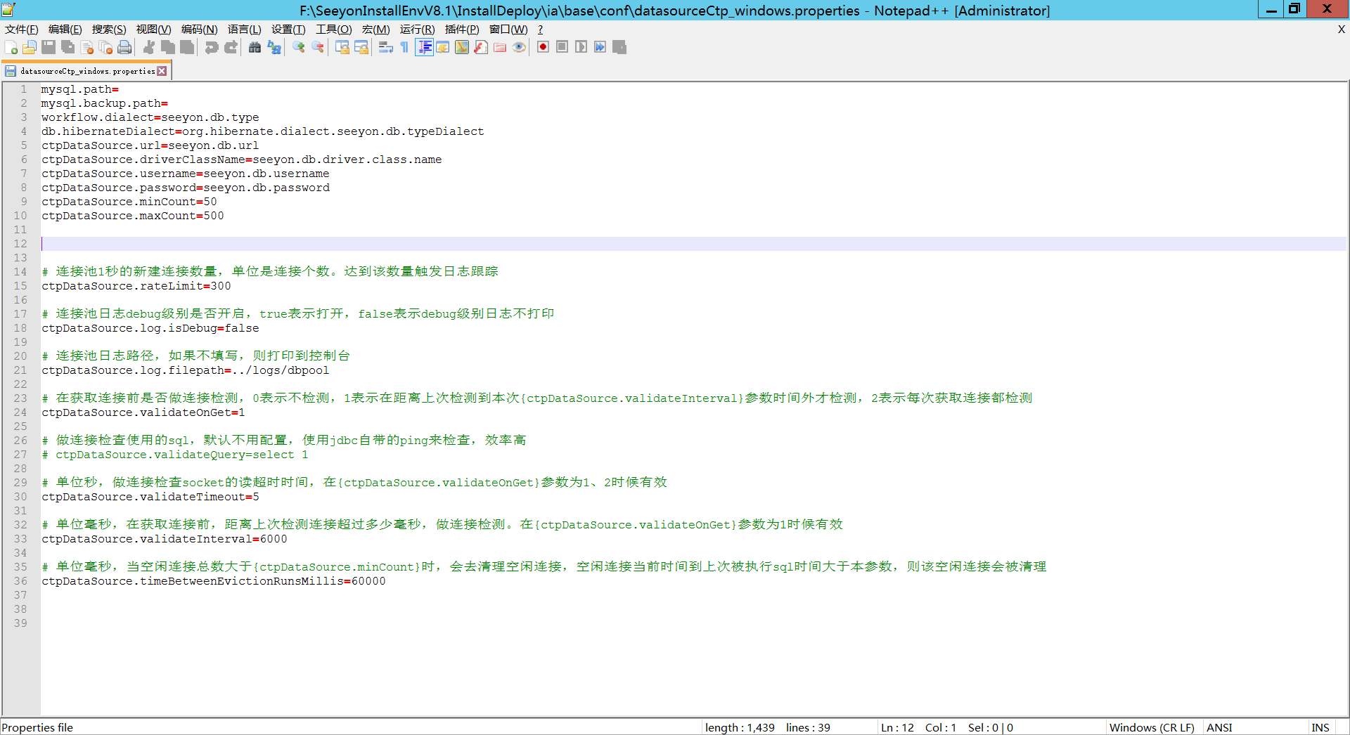Open the 语言(L) language menu
This screenshot has height=735, width=1350.
(x=244, y=29)
